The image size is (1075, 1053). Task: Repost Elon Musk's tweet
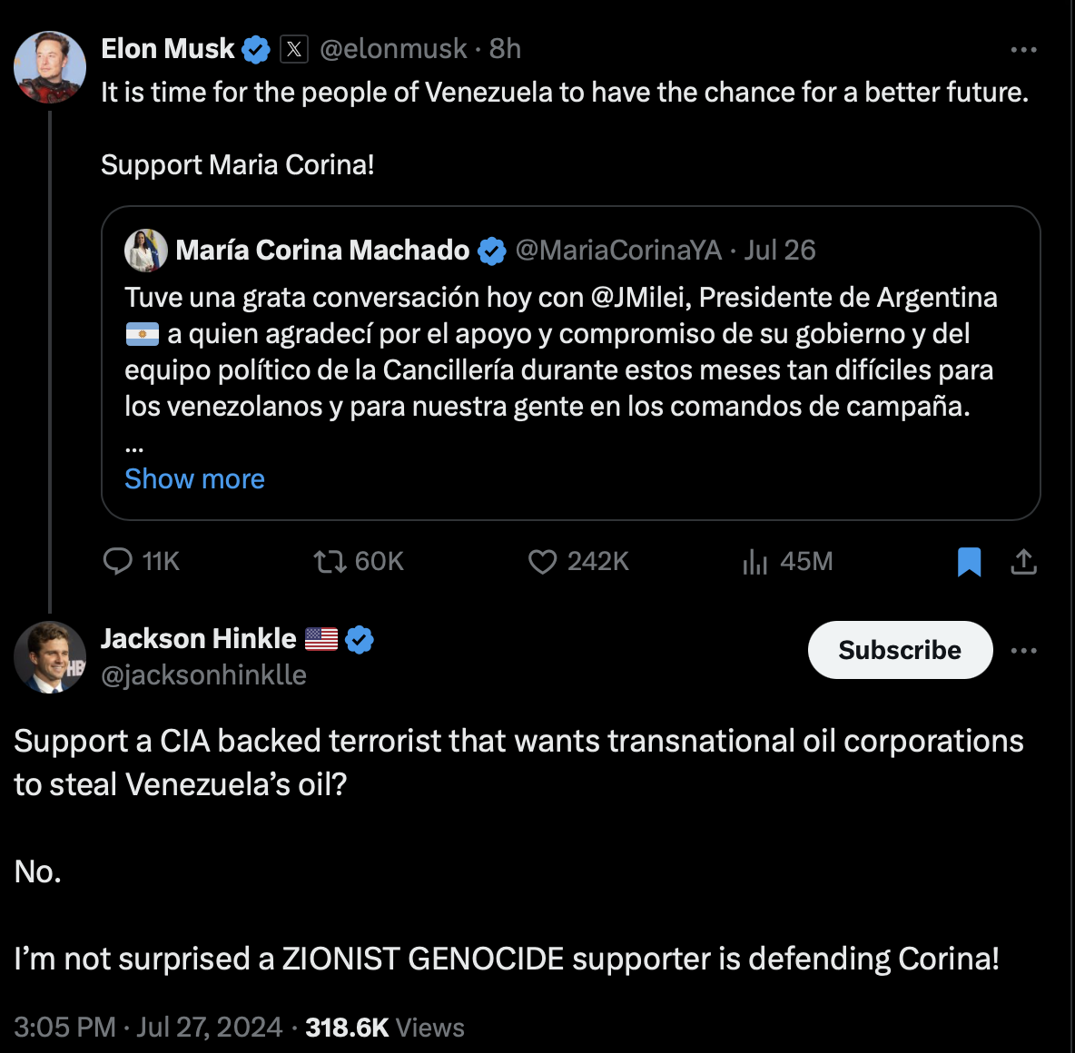click(330, 562)
